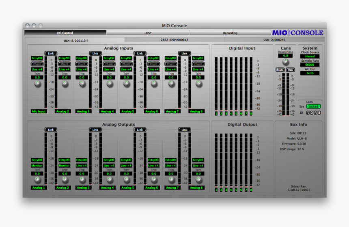Click the Mic Input channel name label

click(x=39, y=111)
